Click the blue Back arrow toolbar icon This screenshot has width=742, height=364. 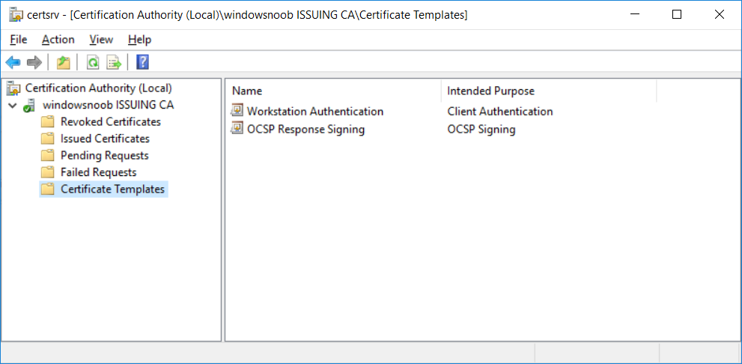coord(13,62)
